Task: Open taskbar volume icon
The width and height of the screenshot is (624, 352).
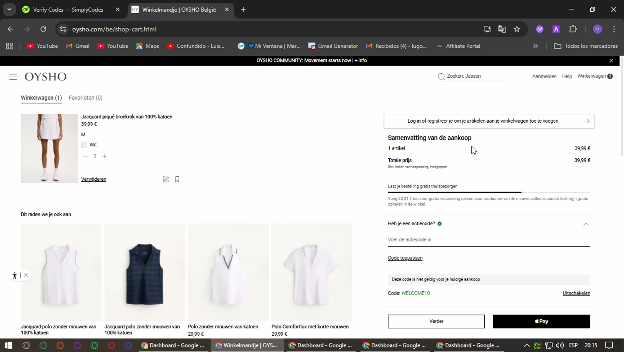Action: tap(560, 345)
